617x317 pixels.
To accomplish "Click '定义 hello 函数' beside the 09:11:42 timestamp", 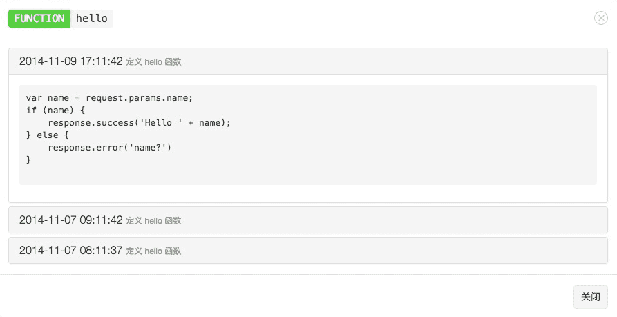I will click(153, 221).
